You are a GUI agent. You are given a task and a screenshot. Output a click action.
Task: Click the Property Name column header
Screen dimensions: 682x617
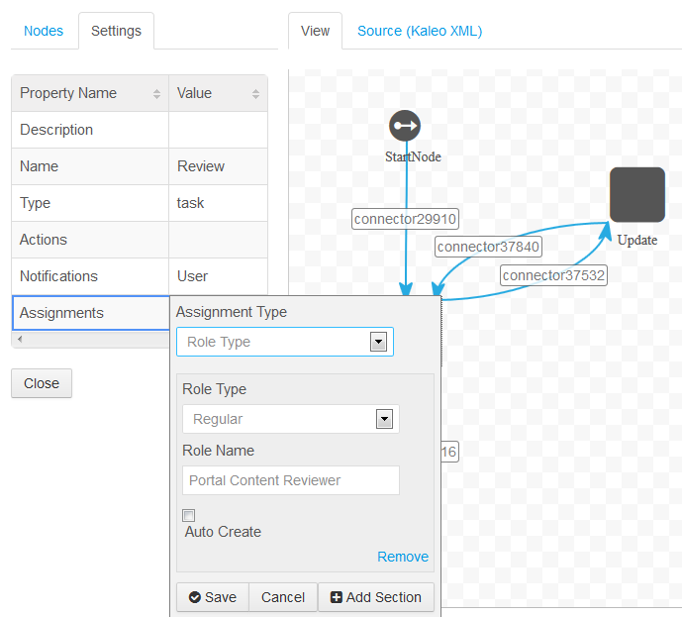click(90, 93)
